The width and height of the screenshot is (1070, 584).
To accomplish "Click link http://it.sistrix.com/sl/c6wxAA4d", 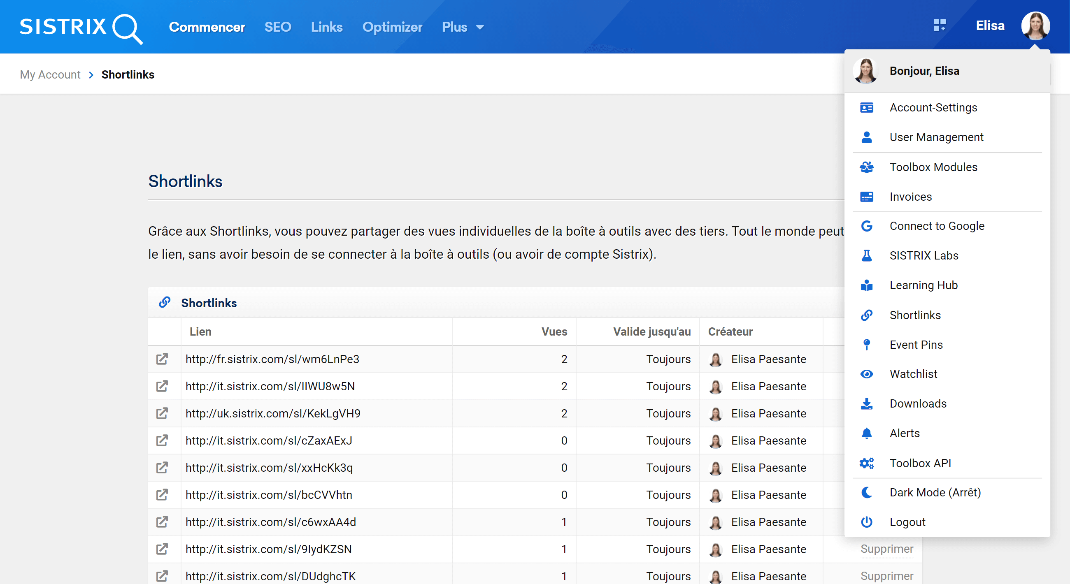I will [x=271, y=522].
